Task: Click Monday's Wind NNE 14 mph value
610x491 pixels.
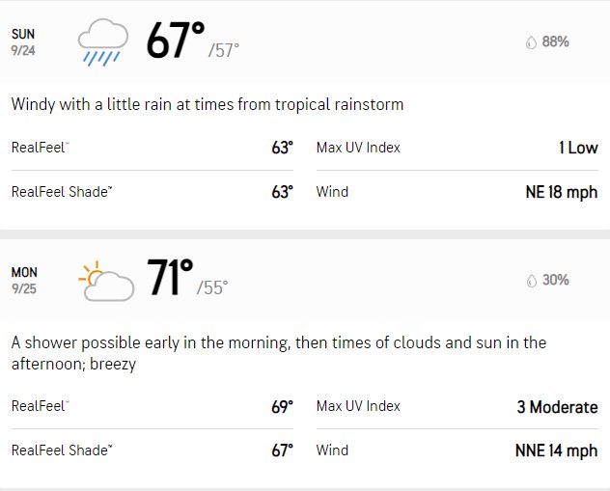Action: pyautogui.click(x=556, y=450)
